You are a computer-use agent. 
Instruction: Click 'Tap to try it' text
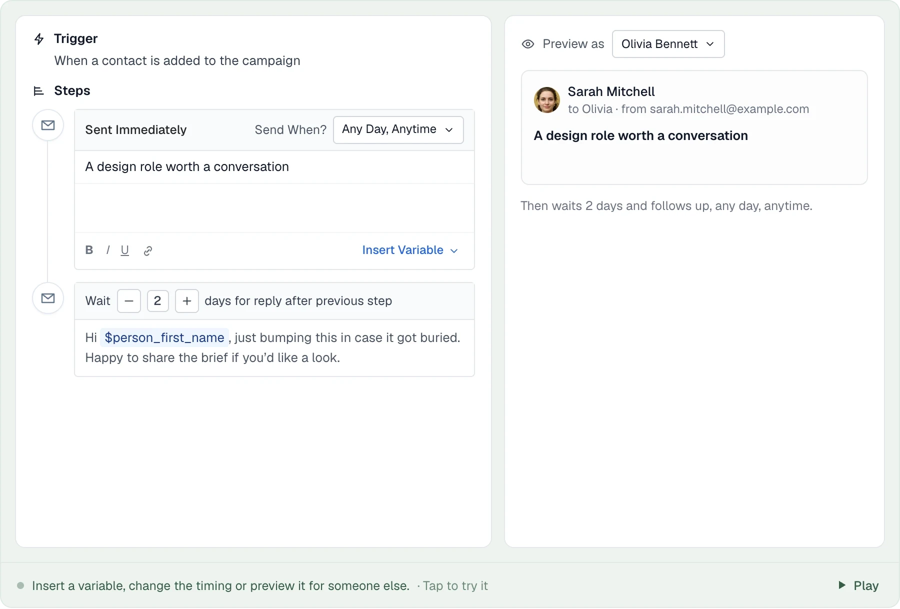click(455, 585)
